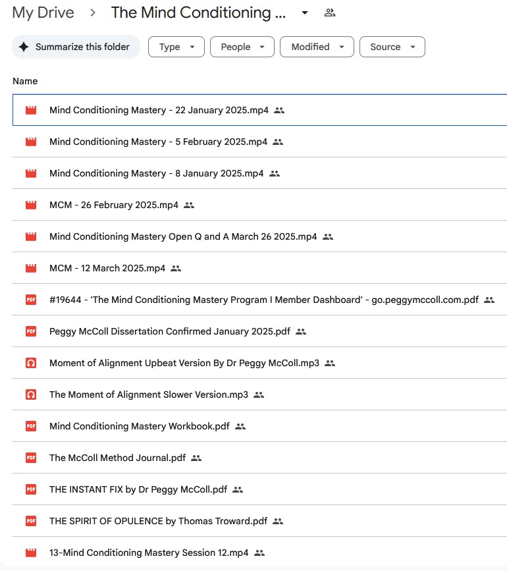The height and width of the screenshot is (571, 507).
Task: Click shared icon next to MCM - 12 March 2025.mp4
Action: pos(176,268)
